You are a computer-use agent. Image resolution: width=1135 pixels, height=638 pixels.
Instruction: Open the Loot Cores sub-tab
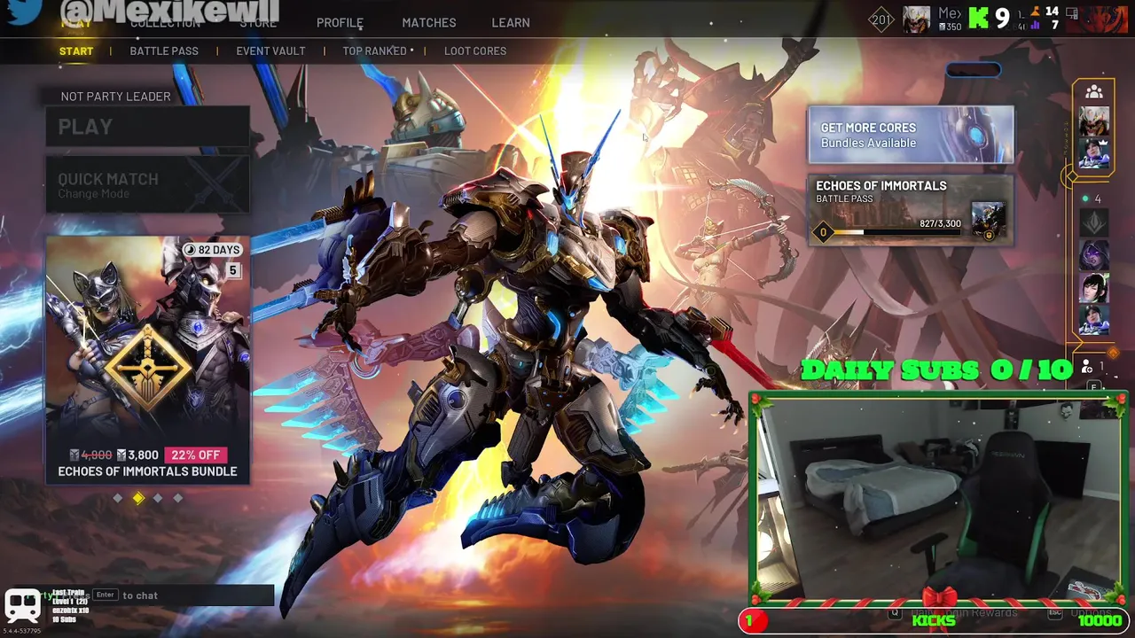(475, 51)
